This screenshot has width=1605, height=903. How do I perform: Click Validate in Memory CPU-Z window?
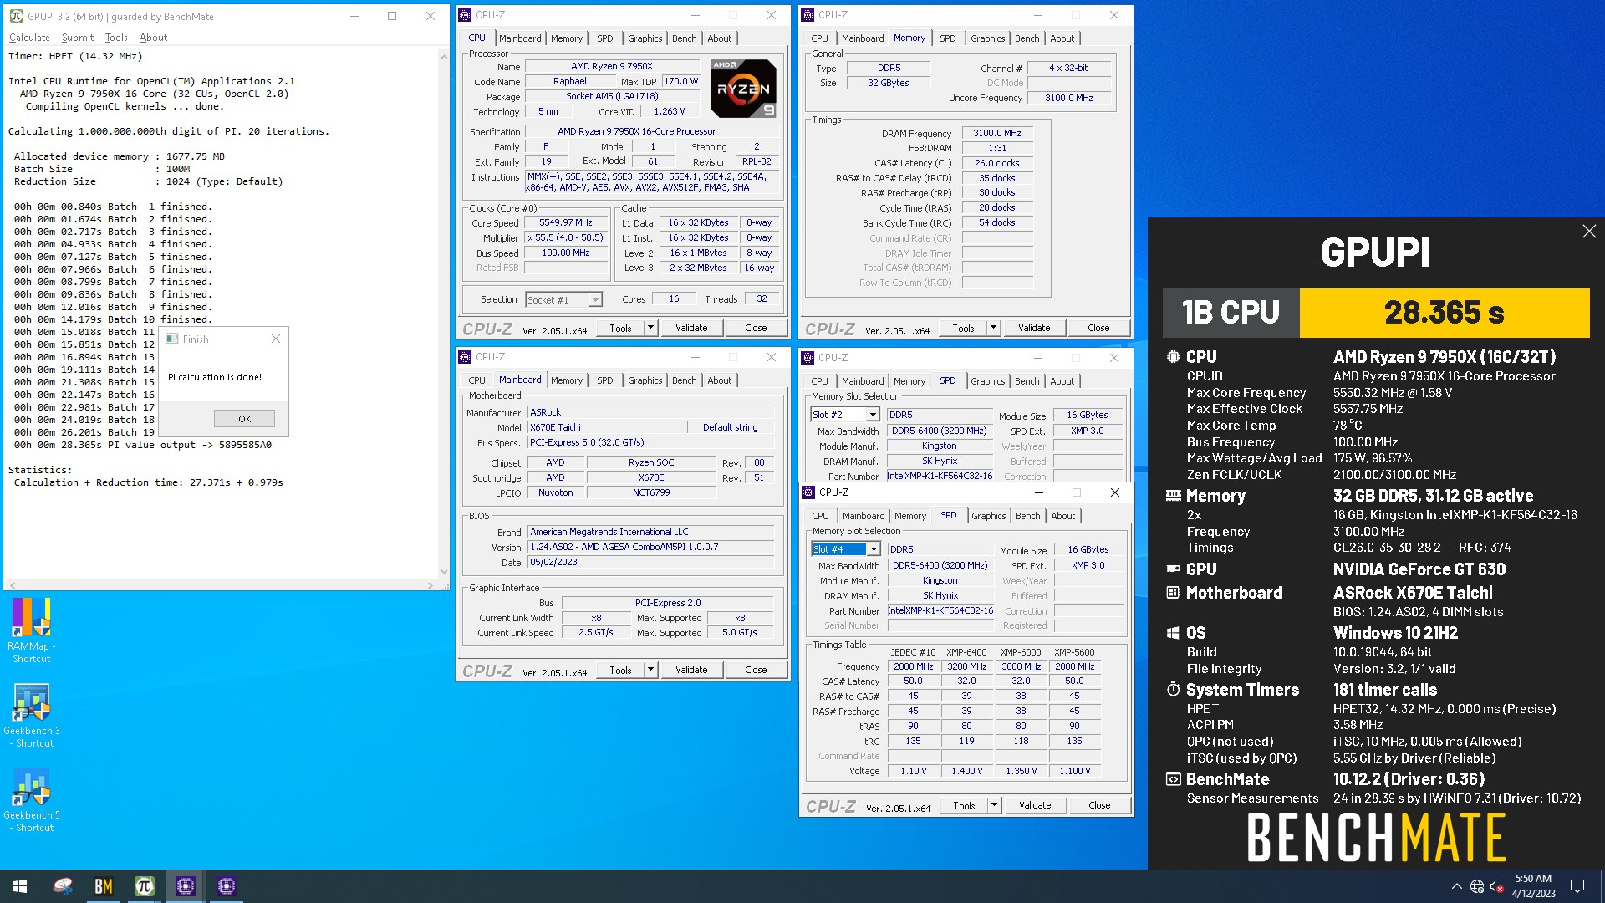[x=1034, y=328]
